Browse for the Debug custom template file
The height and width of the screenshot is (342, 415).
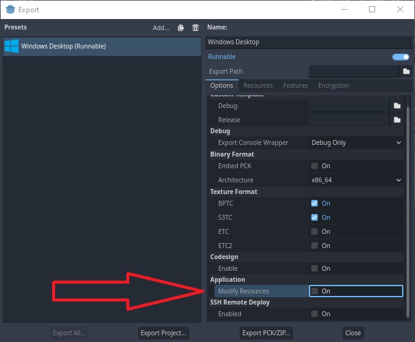pos(397,106)
